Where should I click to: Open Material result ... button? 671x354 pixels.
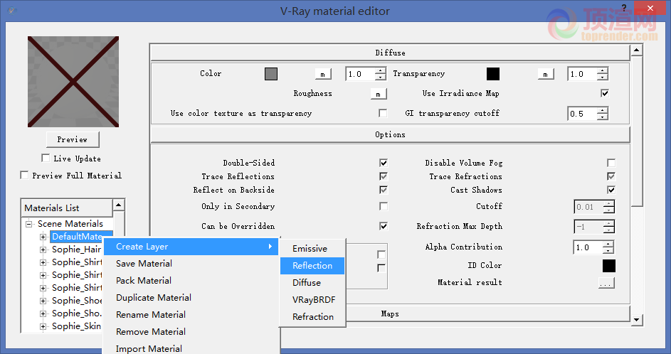pos(606,283)
